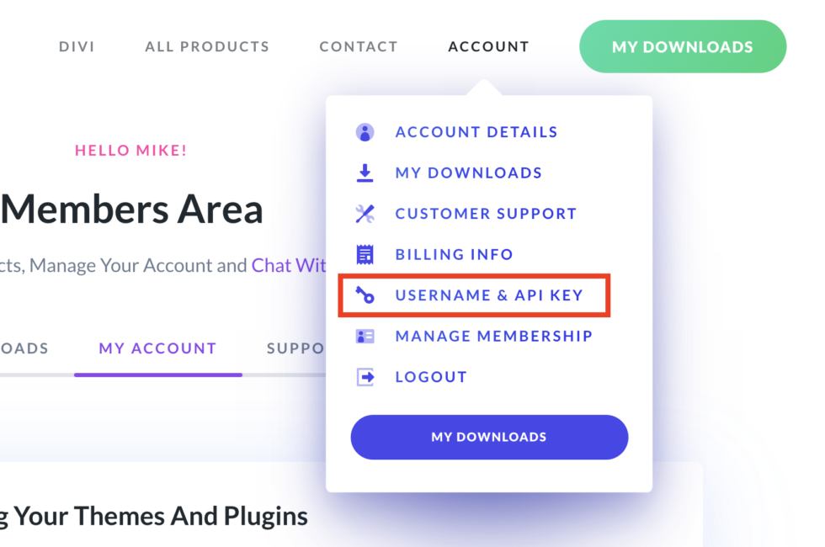The image size is (825, 547).
Task: Open the Account Details menu entry
Action: 476,132
